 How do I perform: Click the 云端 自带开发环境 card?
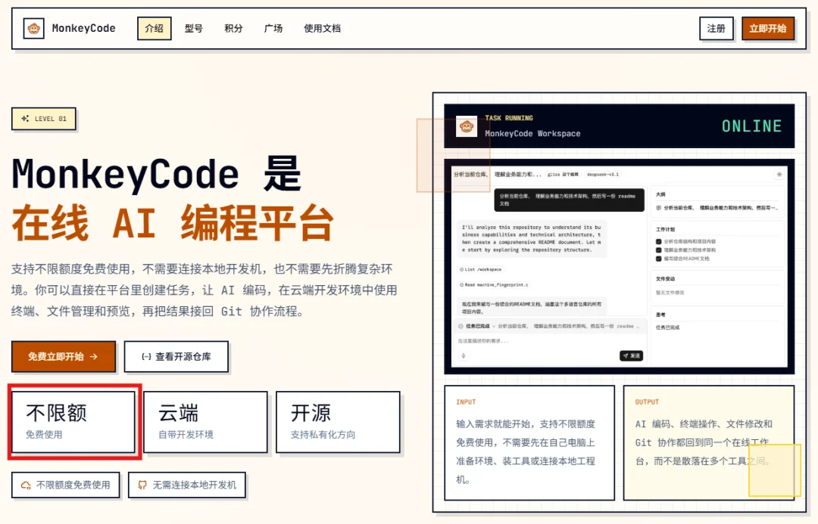click(x=205, y=422)
